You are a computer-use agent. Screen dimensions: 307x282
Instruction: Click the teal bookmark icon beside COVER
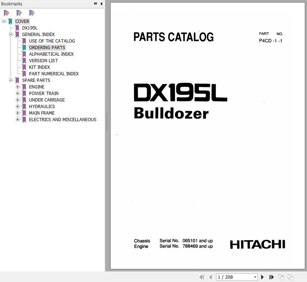[10, 21]
